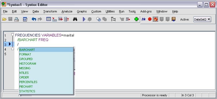Screen dimensions: 217x99
Task: Open the Analyze menu
Action: pos(67,12)
